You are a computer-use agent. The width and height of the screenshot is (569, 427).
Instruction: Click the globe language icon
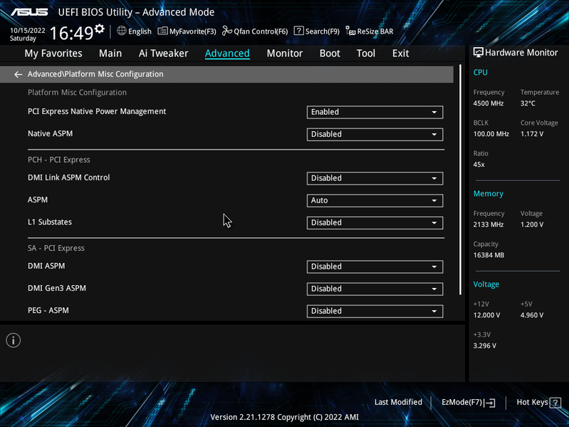click(x=122, y=31)
